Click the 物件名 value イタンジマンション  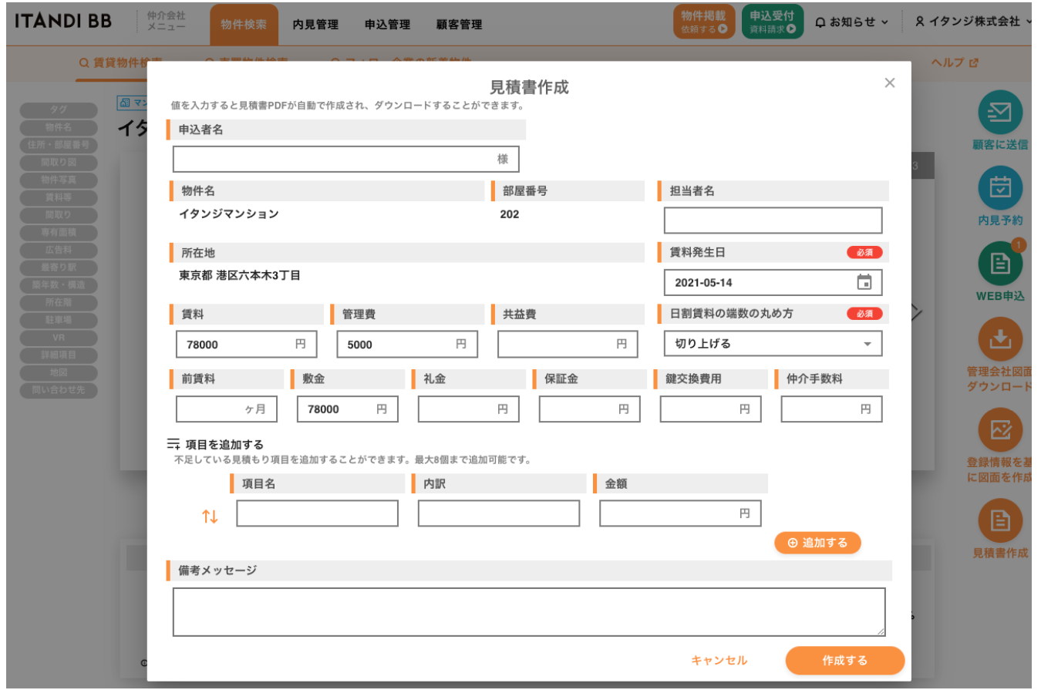click(x=229, y=214)
